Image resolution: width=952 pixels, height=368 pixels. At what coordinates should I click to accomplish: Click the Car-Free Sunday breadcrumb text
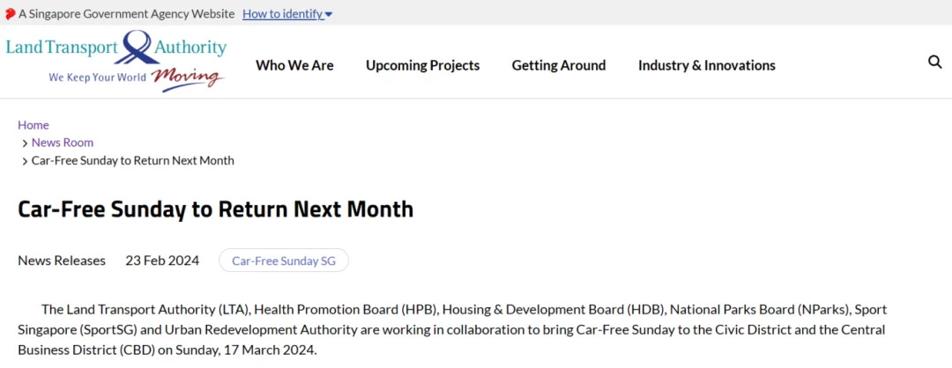pos(133,160)
